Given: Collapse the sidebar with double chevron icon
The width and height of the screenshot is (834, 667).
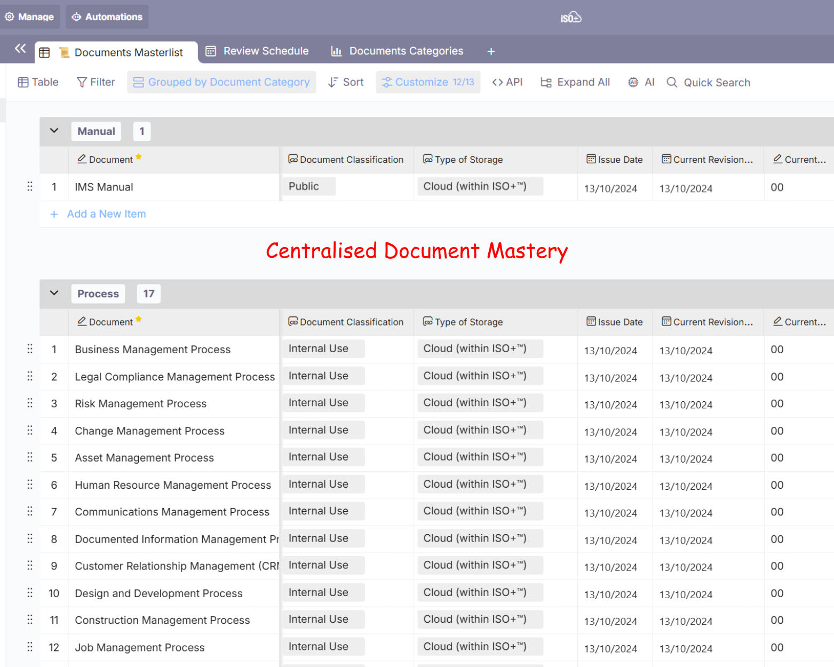Looking at the screenshot, I should [20, 49].
